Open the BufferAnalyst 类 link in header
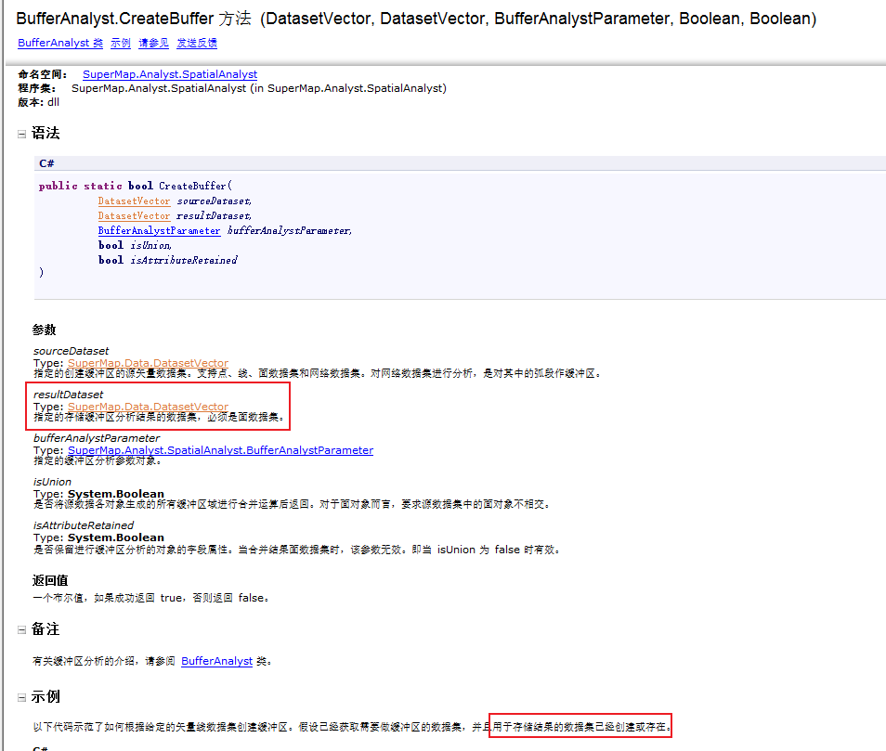Screen dimensions: 886x751 [x=60, y=43]
